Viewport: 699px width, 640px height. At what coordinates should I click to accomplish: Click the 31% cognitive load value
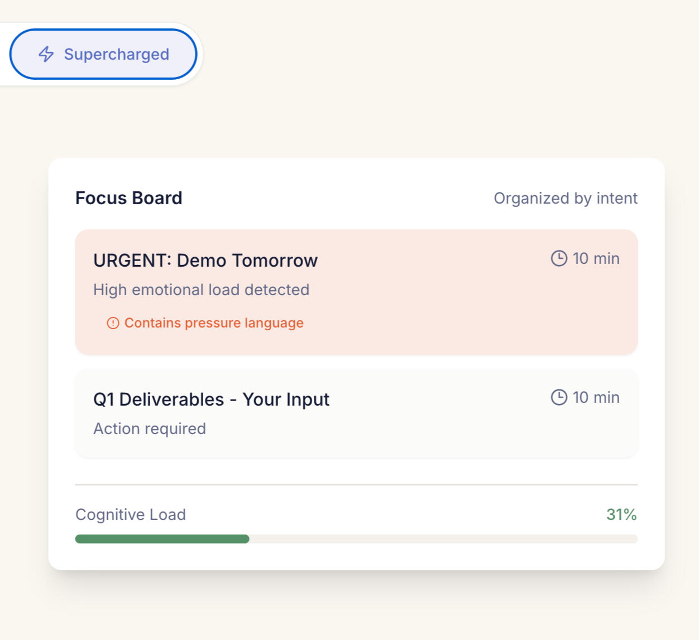[x=621, y=514]
